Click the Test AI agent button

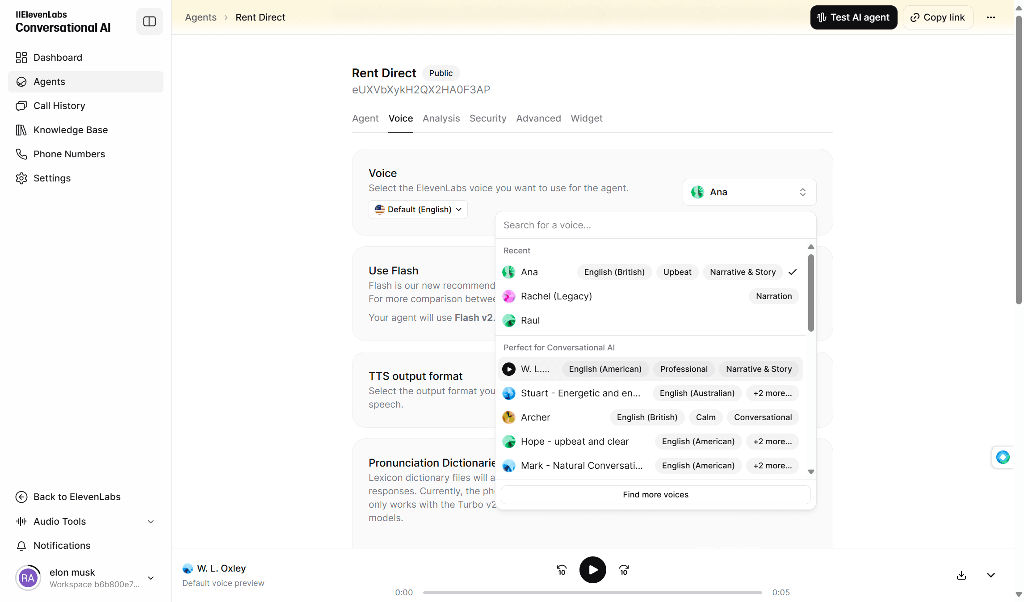point(853,17)
